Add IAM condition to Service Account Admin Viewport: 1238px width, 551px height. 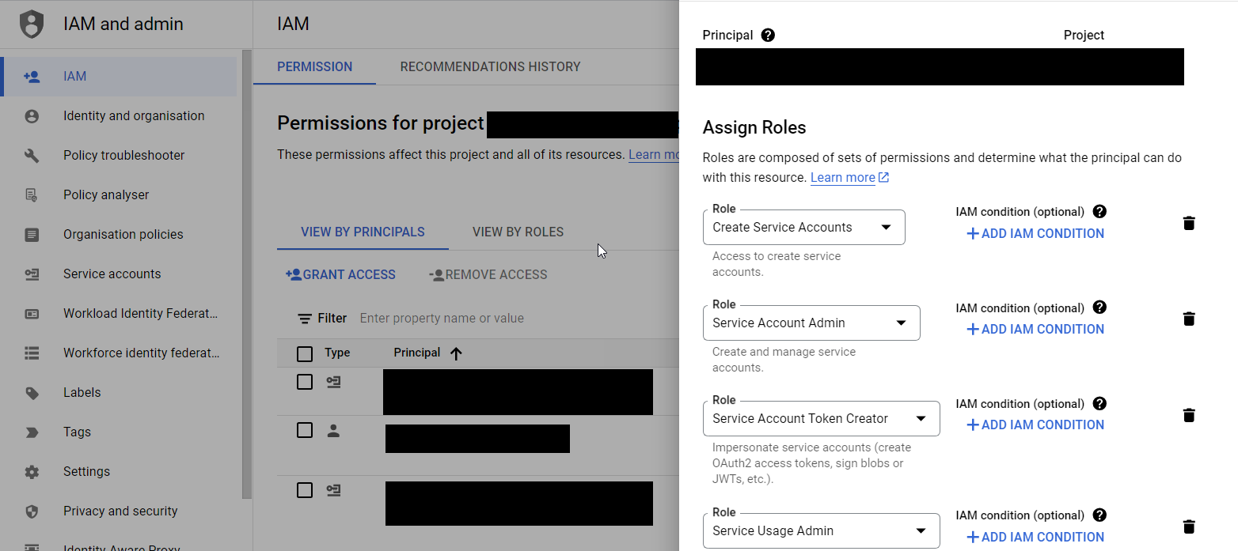click(1035, 330)
